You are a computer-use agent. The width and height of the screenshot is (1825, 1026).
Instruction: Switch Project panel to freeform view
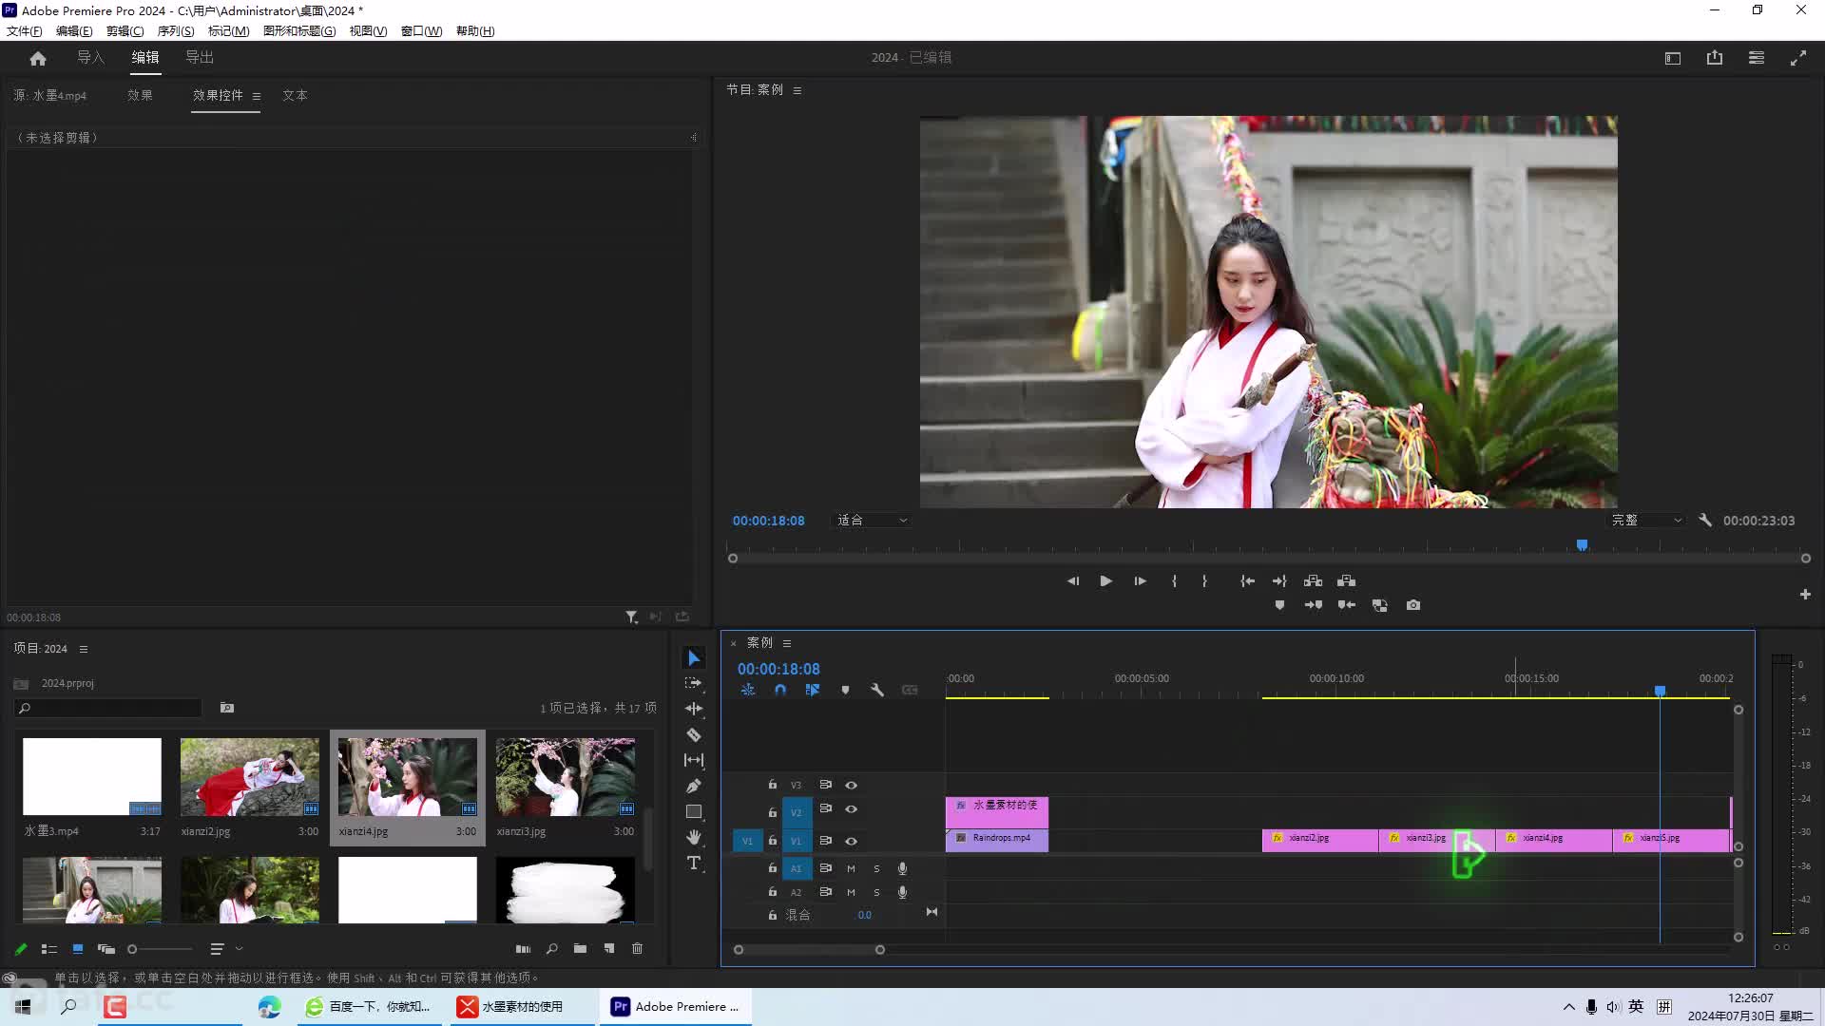pos(106,949)
